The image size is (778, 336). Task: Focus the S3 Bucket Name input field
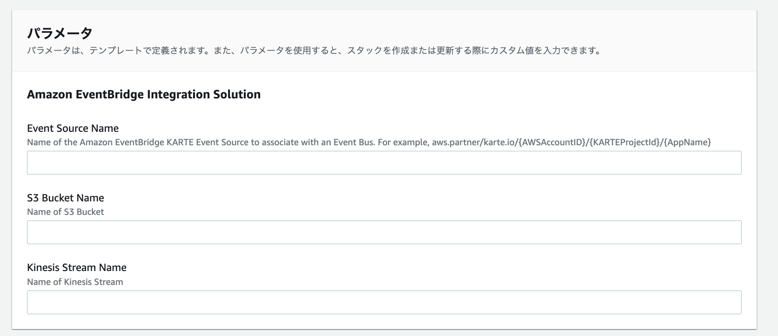pos(384,232)
